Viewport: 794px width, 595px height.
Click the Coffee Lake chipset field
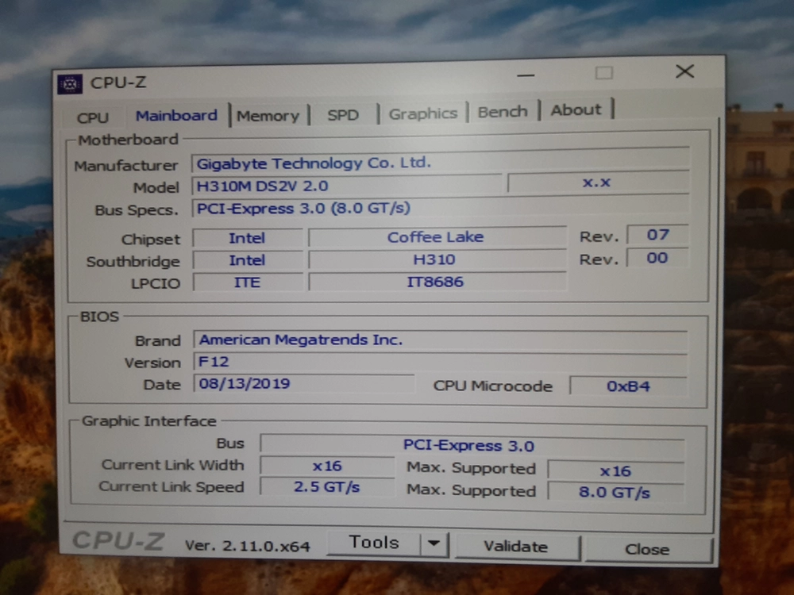(437, 236)
